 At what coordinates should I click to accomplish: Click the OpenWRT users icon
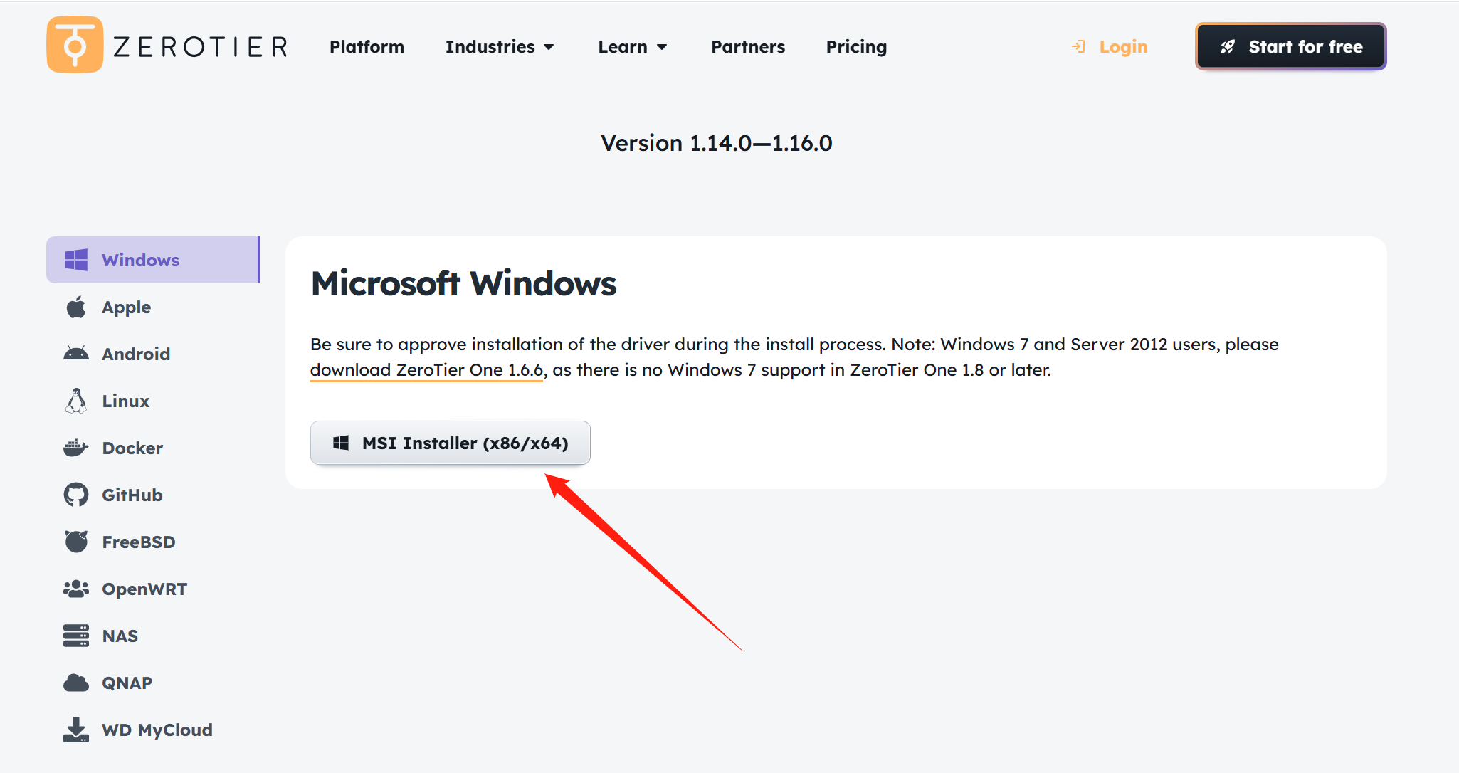tap(76, 589)
